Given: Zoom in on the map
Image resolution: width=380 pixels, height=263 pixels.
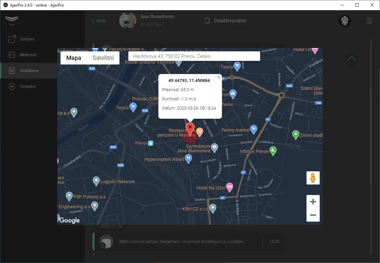Looking at the screenshot, I should point(313,202).
